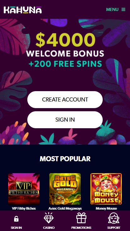Tap the headset Support agent icon
130x231 pixels.
pos(114,218)
